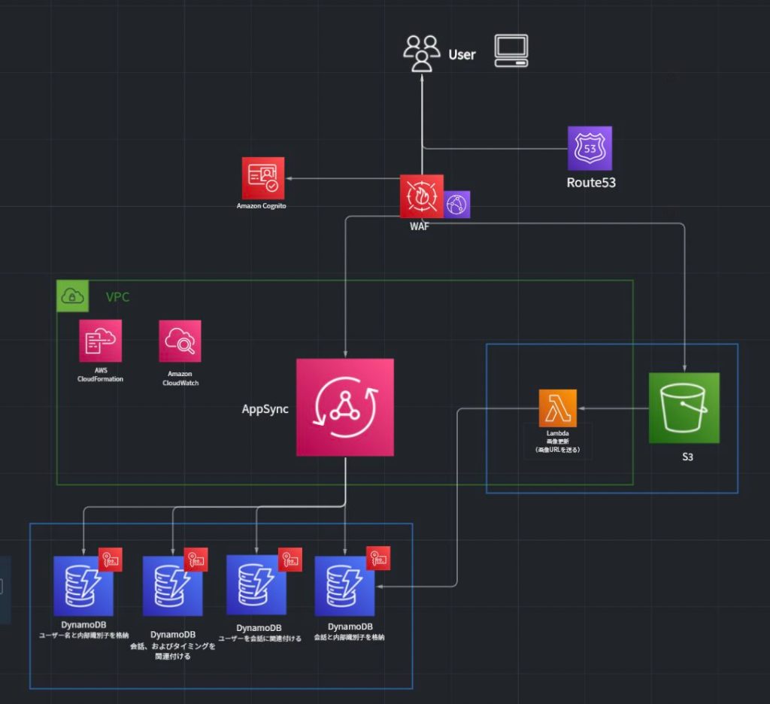The width and height of the screenshot is (770, 704).
Task: Select the "S3" label text
Action: coord(687,457)
